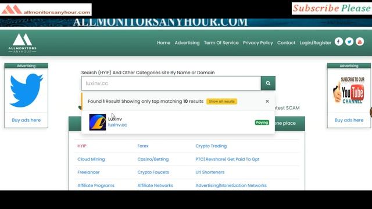Click the Luxinv result title
The width and height of the screenshot is (372, 209).
click(115, 119)
